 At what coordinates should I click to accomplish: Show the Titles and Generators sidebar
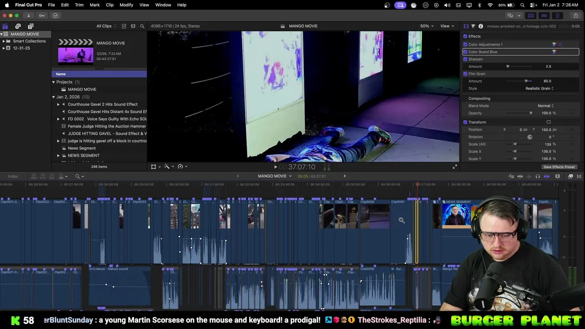pos(31,26)
